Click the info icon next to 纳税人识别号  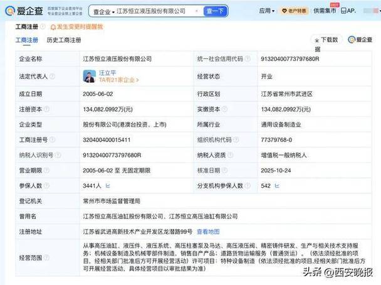point(58,155)
